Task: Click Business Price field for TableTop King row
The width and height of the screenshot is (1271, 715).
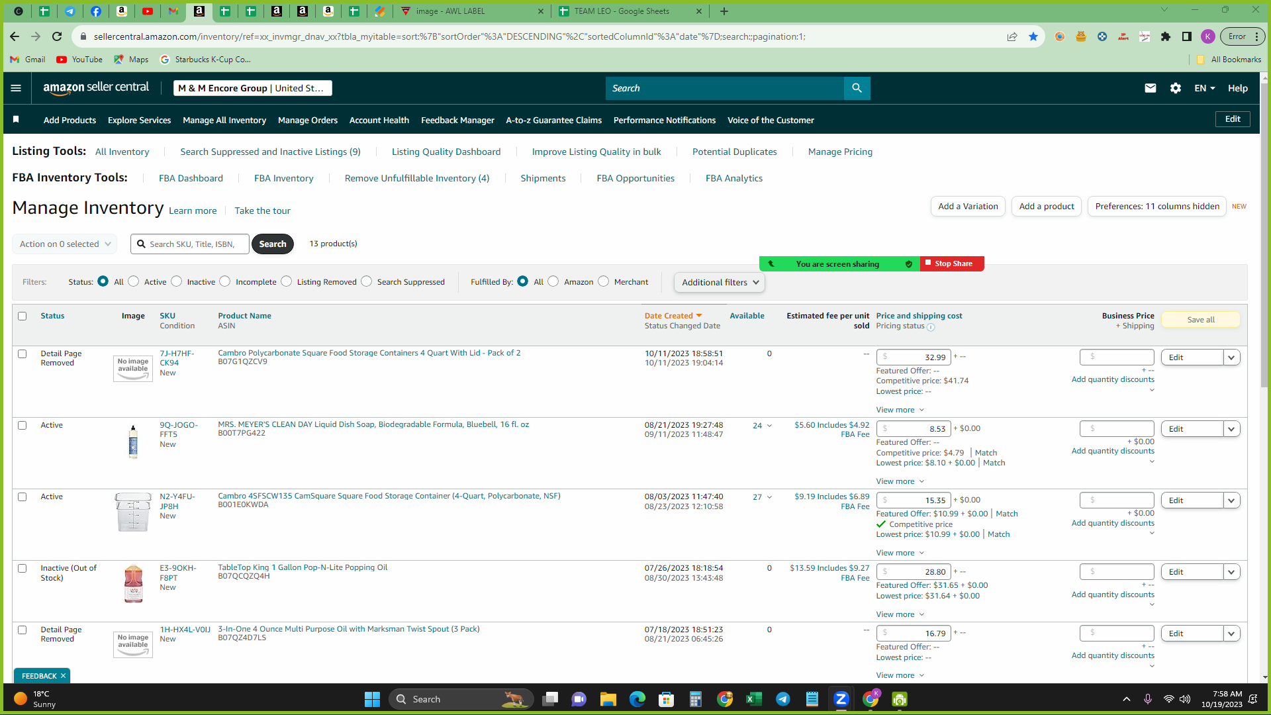Action: 1117,572
